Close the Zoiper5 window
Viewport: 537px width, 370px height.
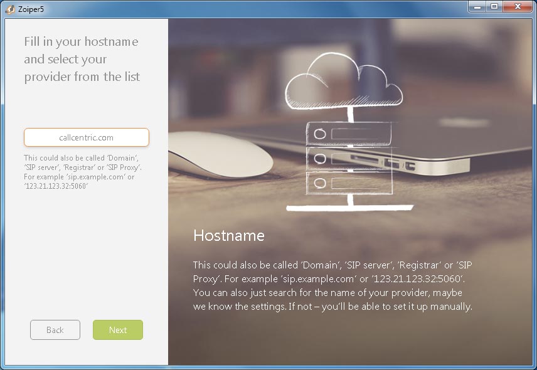pyautogui.click(x=518, y=6)
